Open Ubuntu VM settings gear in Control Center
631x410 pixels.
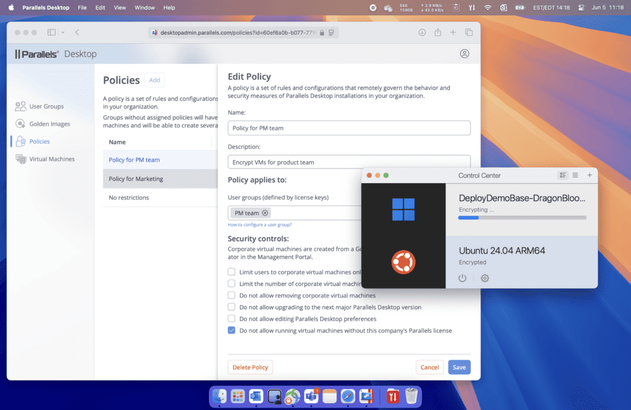(484, 278)
